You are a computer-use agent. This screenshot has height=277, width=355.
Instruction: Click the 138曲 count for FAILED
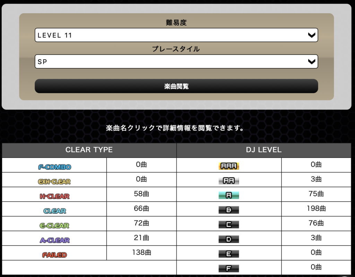click(141, 252)
